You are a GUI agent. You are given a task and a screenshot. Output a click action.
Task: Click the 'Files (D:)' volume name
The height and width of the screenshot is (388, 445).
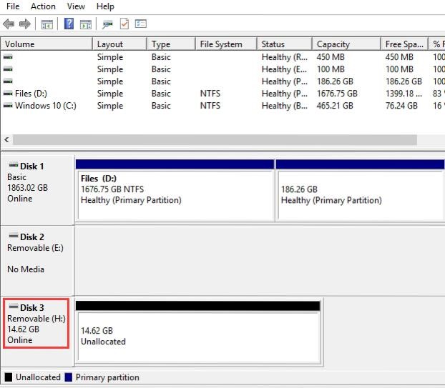point(31,93)
